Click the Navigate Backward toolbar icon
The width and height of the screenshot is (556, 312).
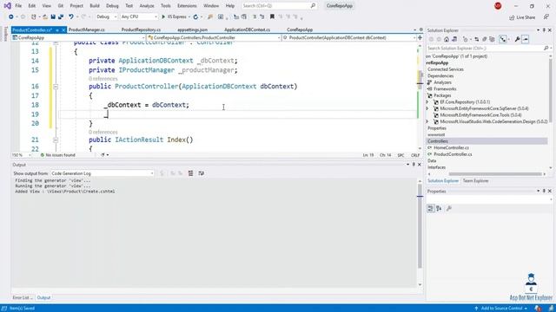[11, 16]
